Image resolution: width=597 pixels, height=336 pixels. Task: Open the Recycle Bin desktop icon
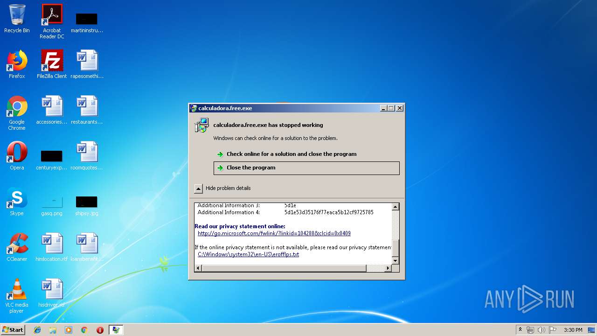click(17, 19)
